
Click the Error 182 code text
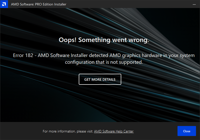(x=23, y=55)
